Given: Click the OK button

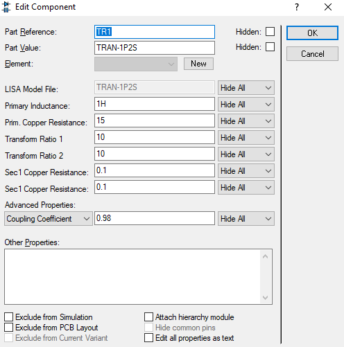Looking at the screenshot, I should click(x=312, y=33).
